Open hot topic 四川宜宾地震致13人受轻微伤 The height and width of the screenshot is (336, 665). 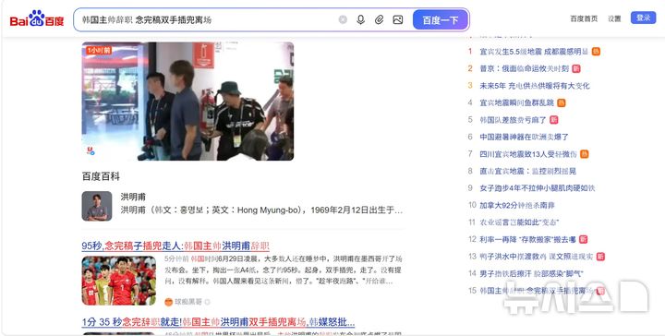pyautogui.click(x=528, y=154)
